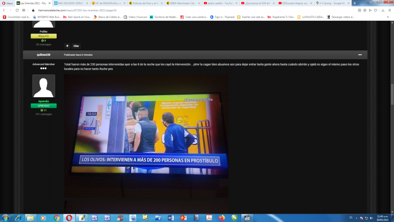
Task: Click the browser back arrow
Action: (x=4, y=10)
